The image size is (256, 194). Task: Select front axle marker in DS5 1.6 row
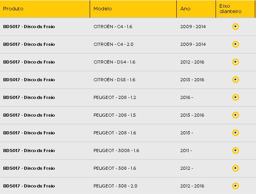[236, 80]
